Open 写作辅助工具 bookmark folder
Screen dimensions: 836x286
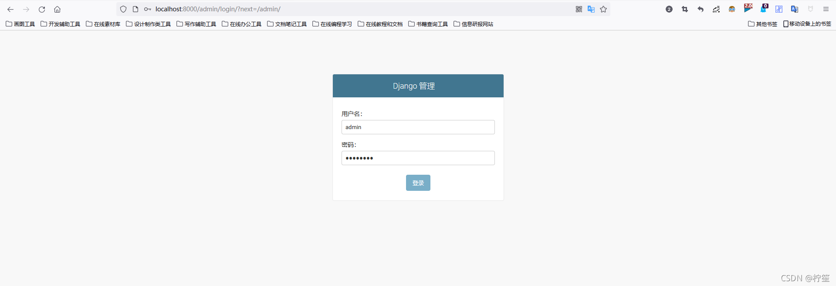[196, 24]
